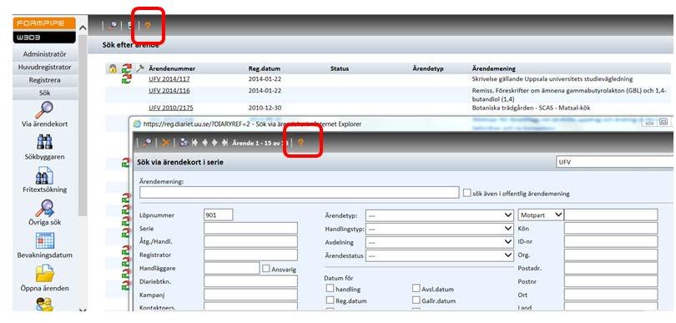Screen dimensions: 676x323
Task: Open help question mark in main toolbar
Action: (x=148, y=26)
